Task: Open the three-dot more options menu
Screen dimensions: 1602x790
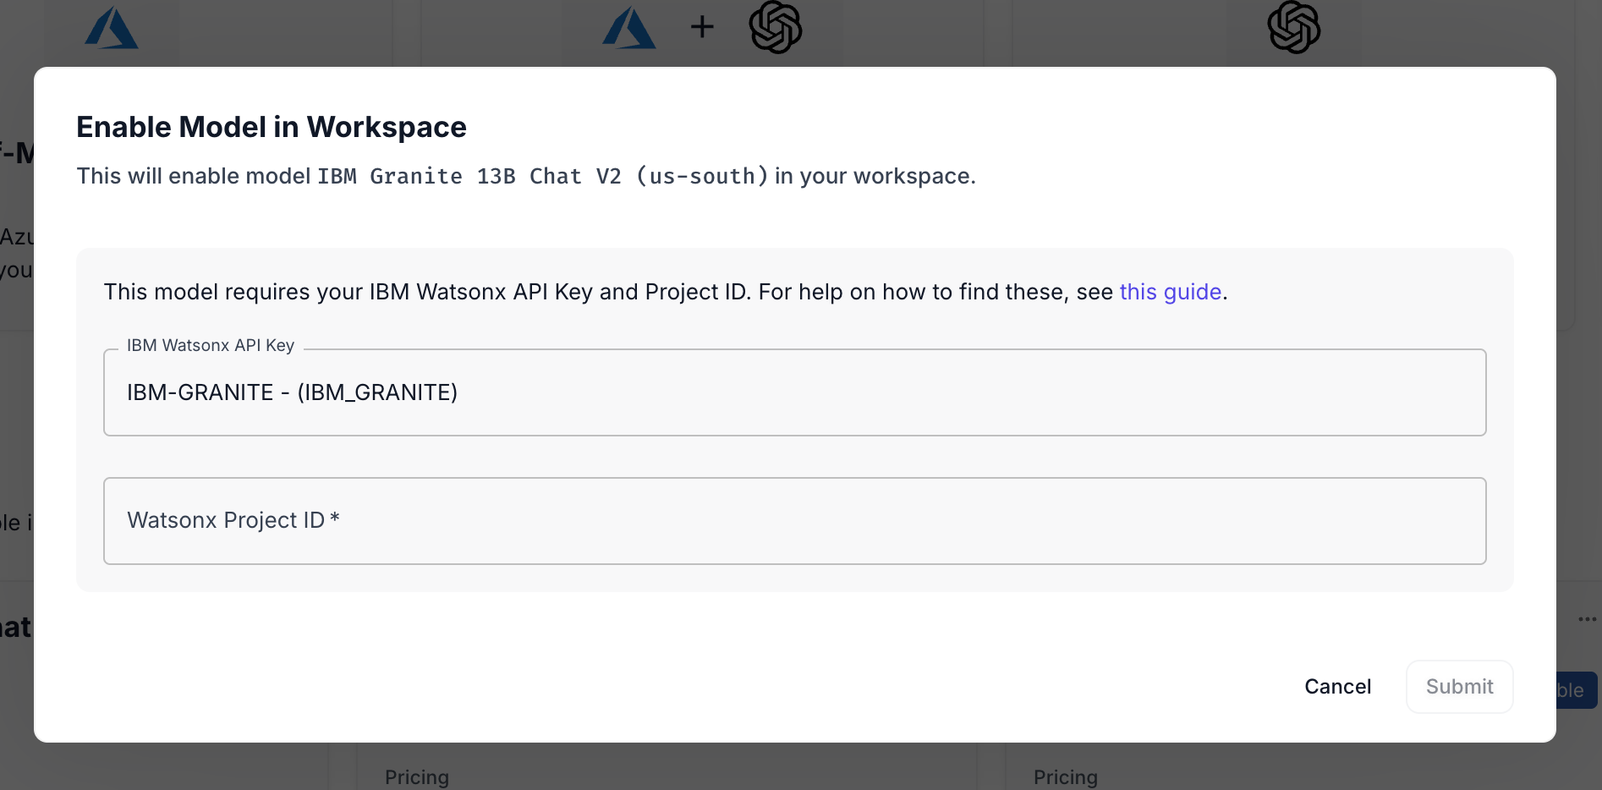Action: click(1587, 619)
